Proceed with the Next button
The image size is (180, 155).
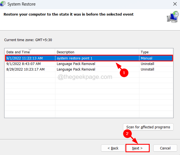(137, 148)
